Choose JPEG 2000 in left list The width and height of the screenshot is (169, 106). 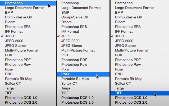[28, 41]
